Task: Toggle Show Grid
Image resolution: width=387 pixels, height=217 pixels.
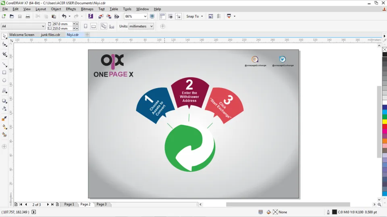Action: (x=170, y=16)
